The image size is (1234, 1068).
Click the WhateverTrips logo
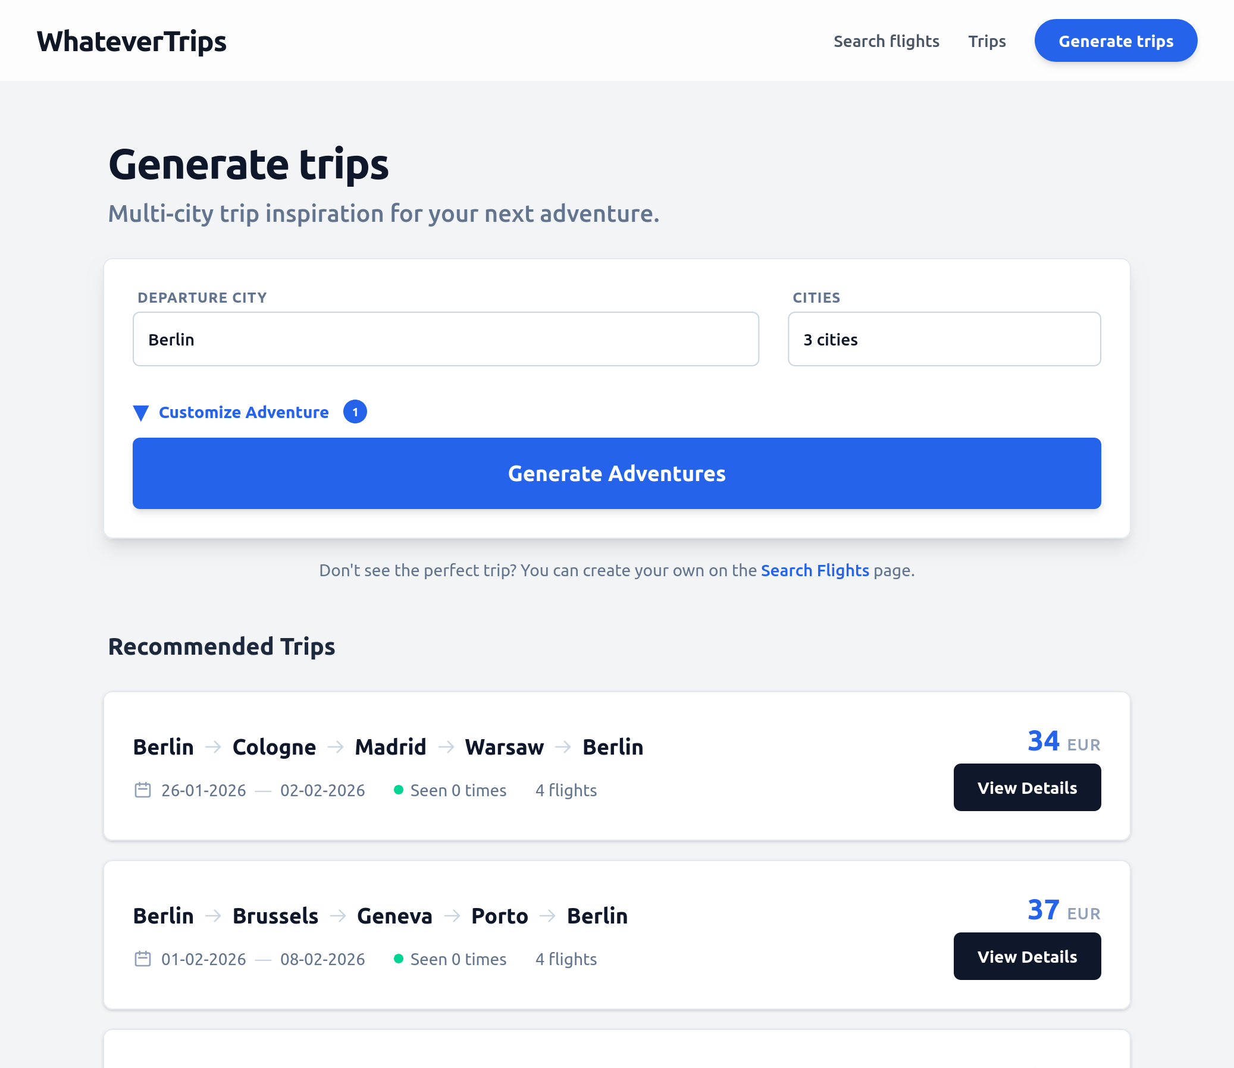coord(131,40)
